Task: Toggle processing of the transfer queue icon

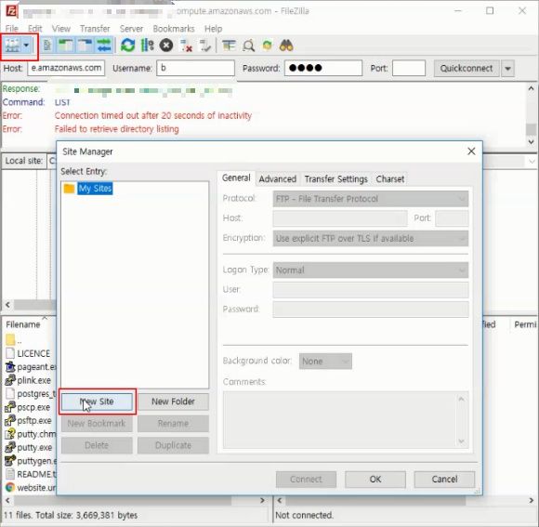Action: pos(147,46)
